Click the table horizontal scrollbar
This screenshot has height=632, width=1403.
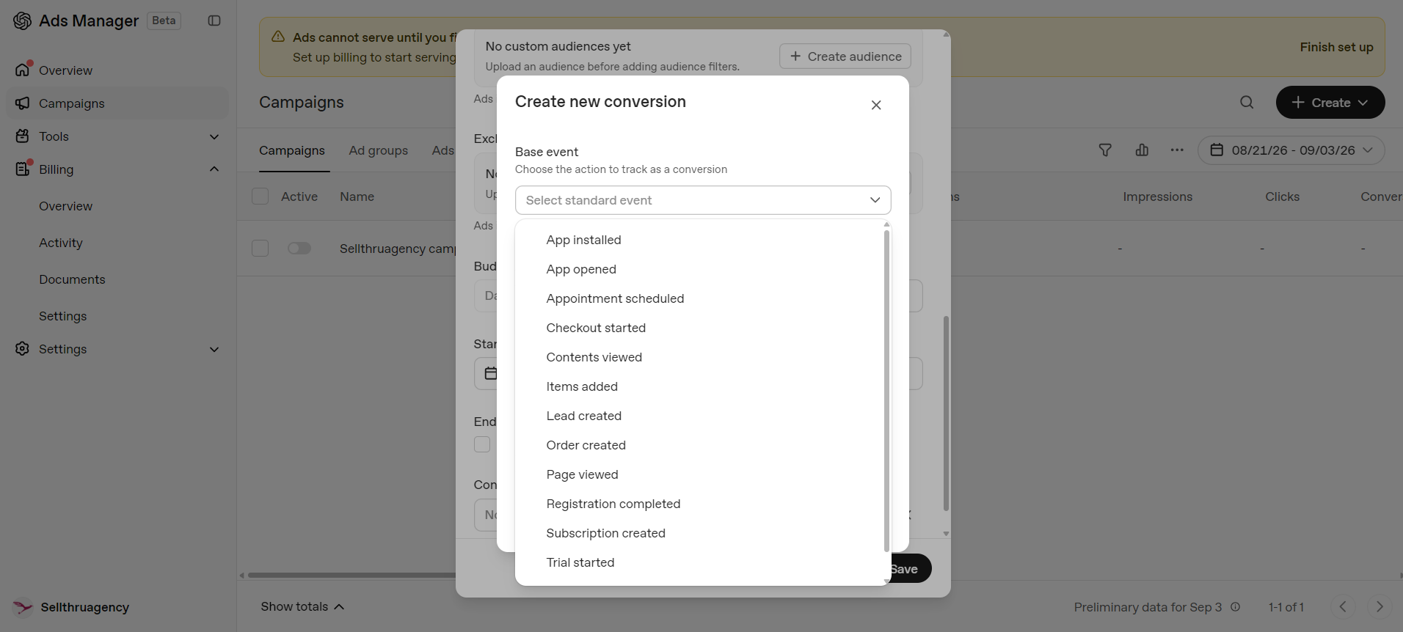click(x=351, y=575)
